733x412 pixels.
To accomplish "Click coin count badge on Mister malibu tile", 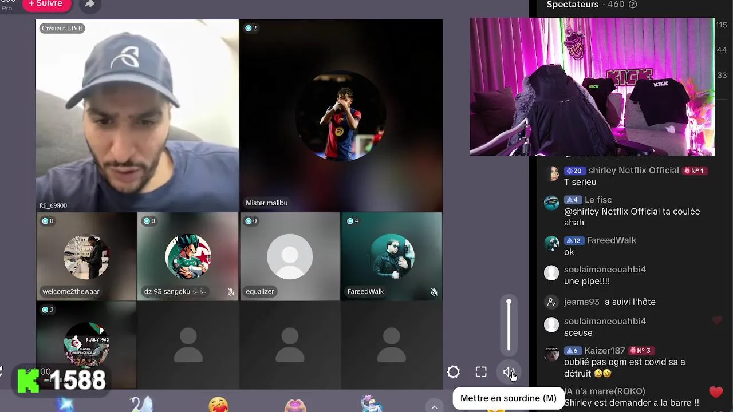I will (x=251, y=28).
